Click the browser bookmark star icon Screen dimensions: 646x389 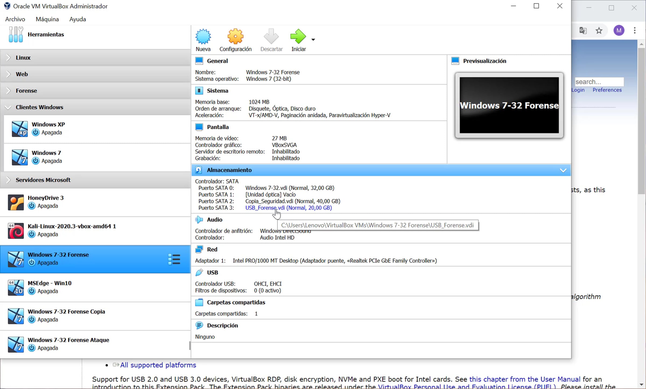tap(599, 30)
